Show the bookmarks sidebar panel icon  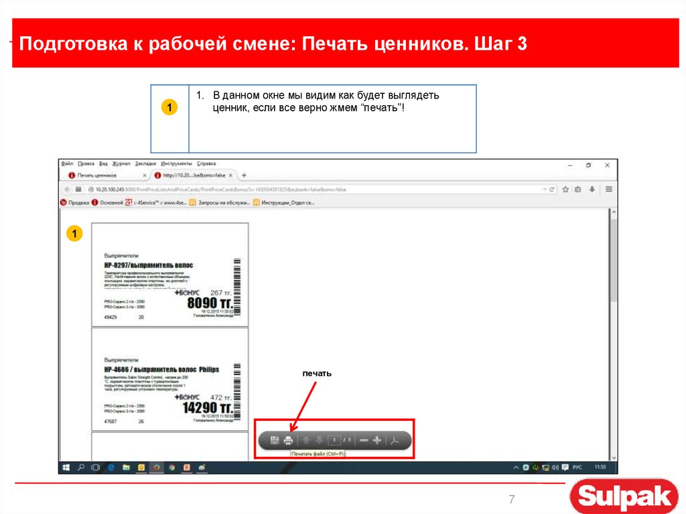point(578,189)
